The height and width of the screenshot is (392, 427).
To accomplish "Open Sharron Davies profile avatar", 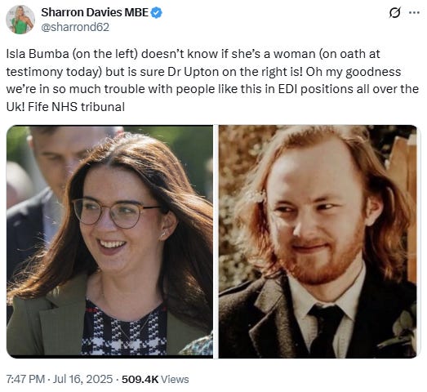I will pos(20,20).
